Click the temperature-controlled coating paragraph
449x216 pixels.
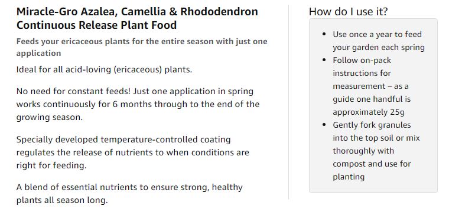(132, 152)
